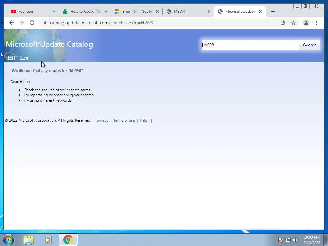This screenshot has height=246, width=328.
Task: Close the MSDN tab
Action: point(209,12)
